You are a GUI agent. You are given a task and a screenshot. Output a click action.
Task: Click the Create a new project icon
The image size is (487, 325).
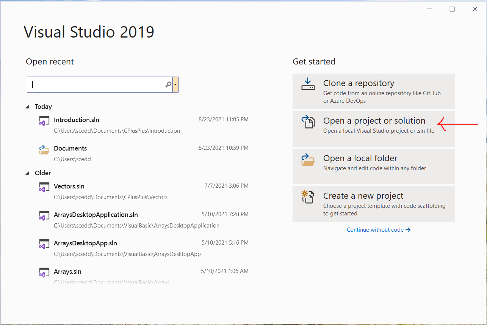[x=308, y=197]
